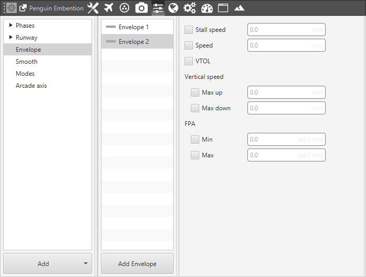Open the gear settings icon at toolbar start
This screenshot has width=366, height=277.
point(11,8)
